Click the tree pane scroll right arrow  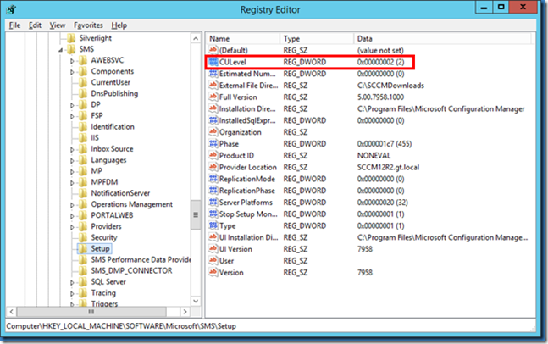click(x=185, y=312)
